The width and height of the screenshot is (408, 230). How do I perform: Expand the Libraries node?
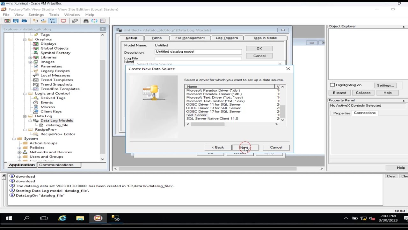tap(30, 57)
